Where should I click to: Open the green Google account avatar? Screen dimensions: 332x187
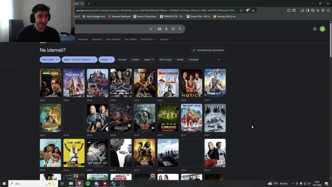[322, 29]
